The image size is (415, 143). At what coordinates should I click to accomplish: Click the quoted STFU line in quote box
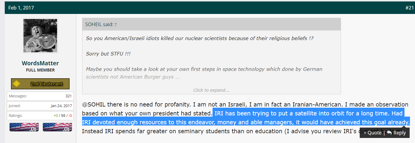tap(108, 54)
